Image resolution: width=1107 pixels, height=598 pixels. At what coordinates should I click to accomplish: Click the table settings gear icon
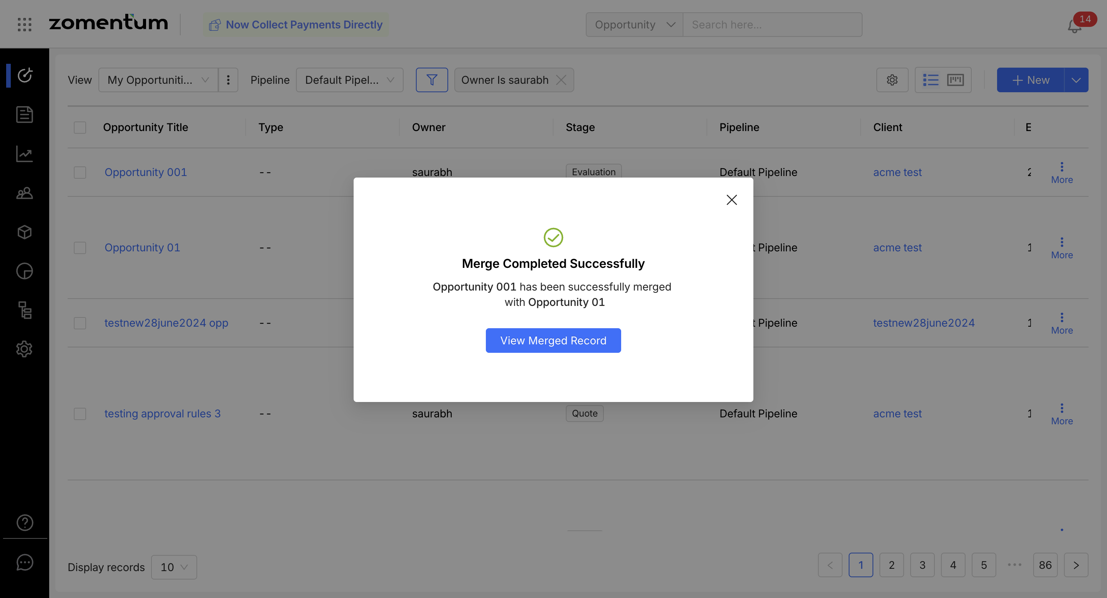(892, 80)
